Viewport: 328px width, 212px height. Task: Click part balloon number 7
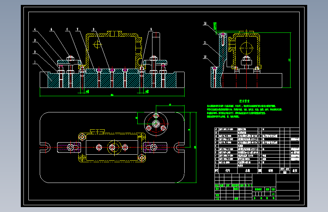click(x=78, y=29)
